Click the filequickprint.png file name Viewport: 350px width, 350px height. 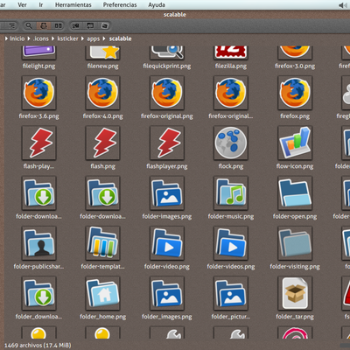pyautogui.click(x=167, y=66)
